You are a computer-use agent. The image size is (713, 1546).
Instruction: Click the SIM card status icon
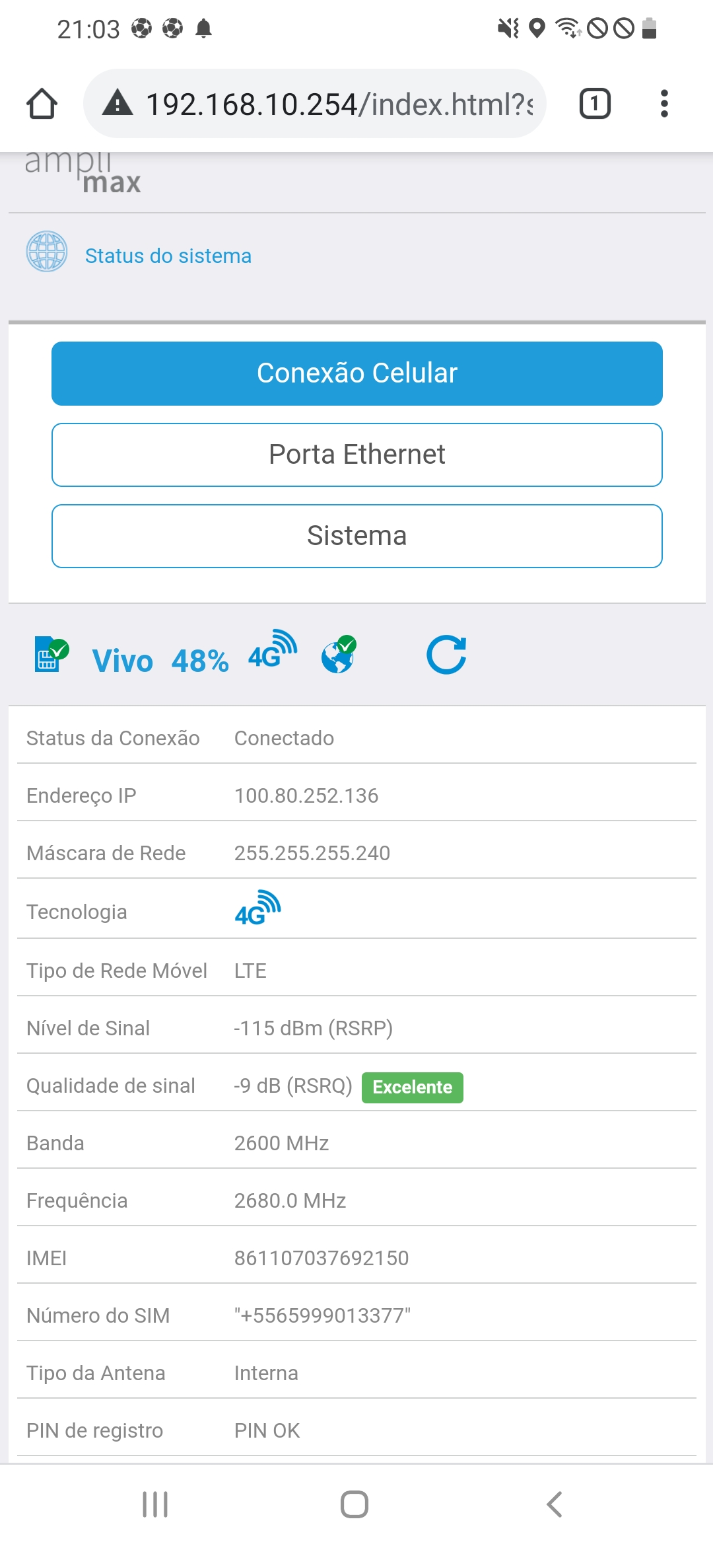(51, 655)
